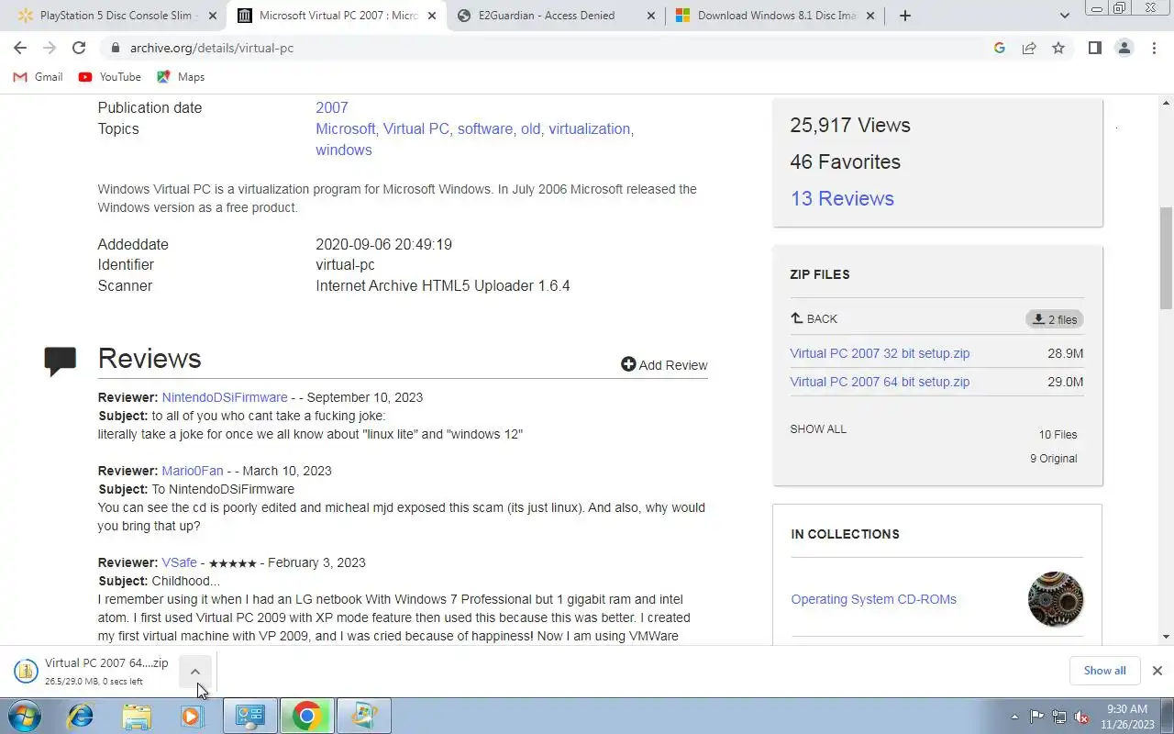
Task: Open the downloaded Virtual PC 2007 64 zip
Action: click(92, 671)
